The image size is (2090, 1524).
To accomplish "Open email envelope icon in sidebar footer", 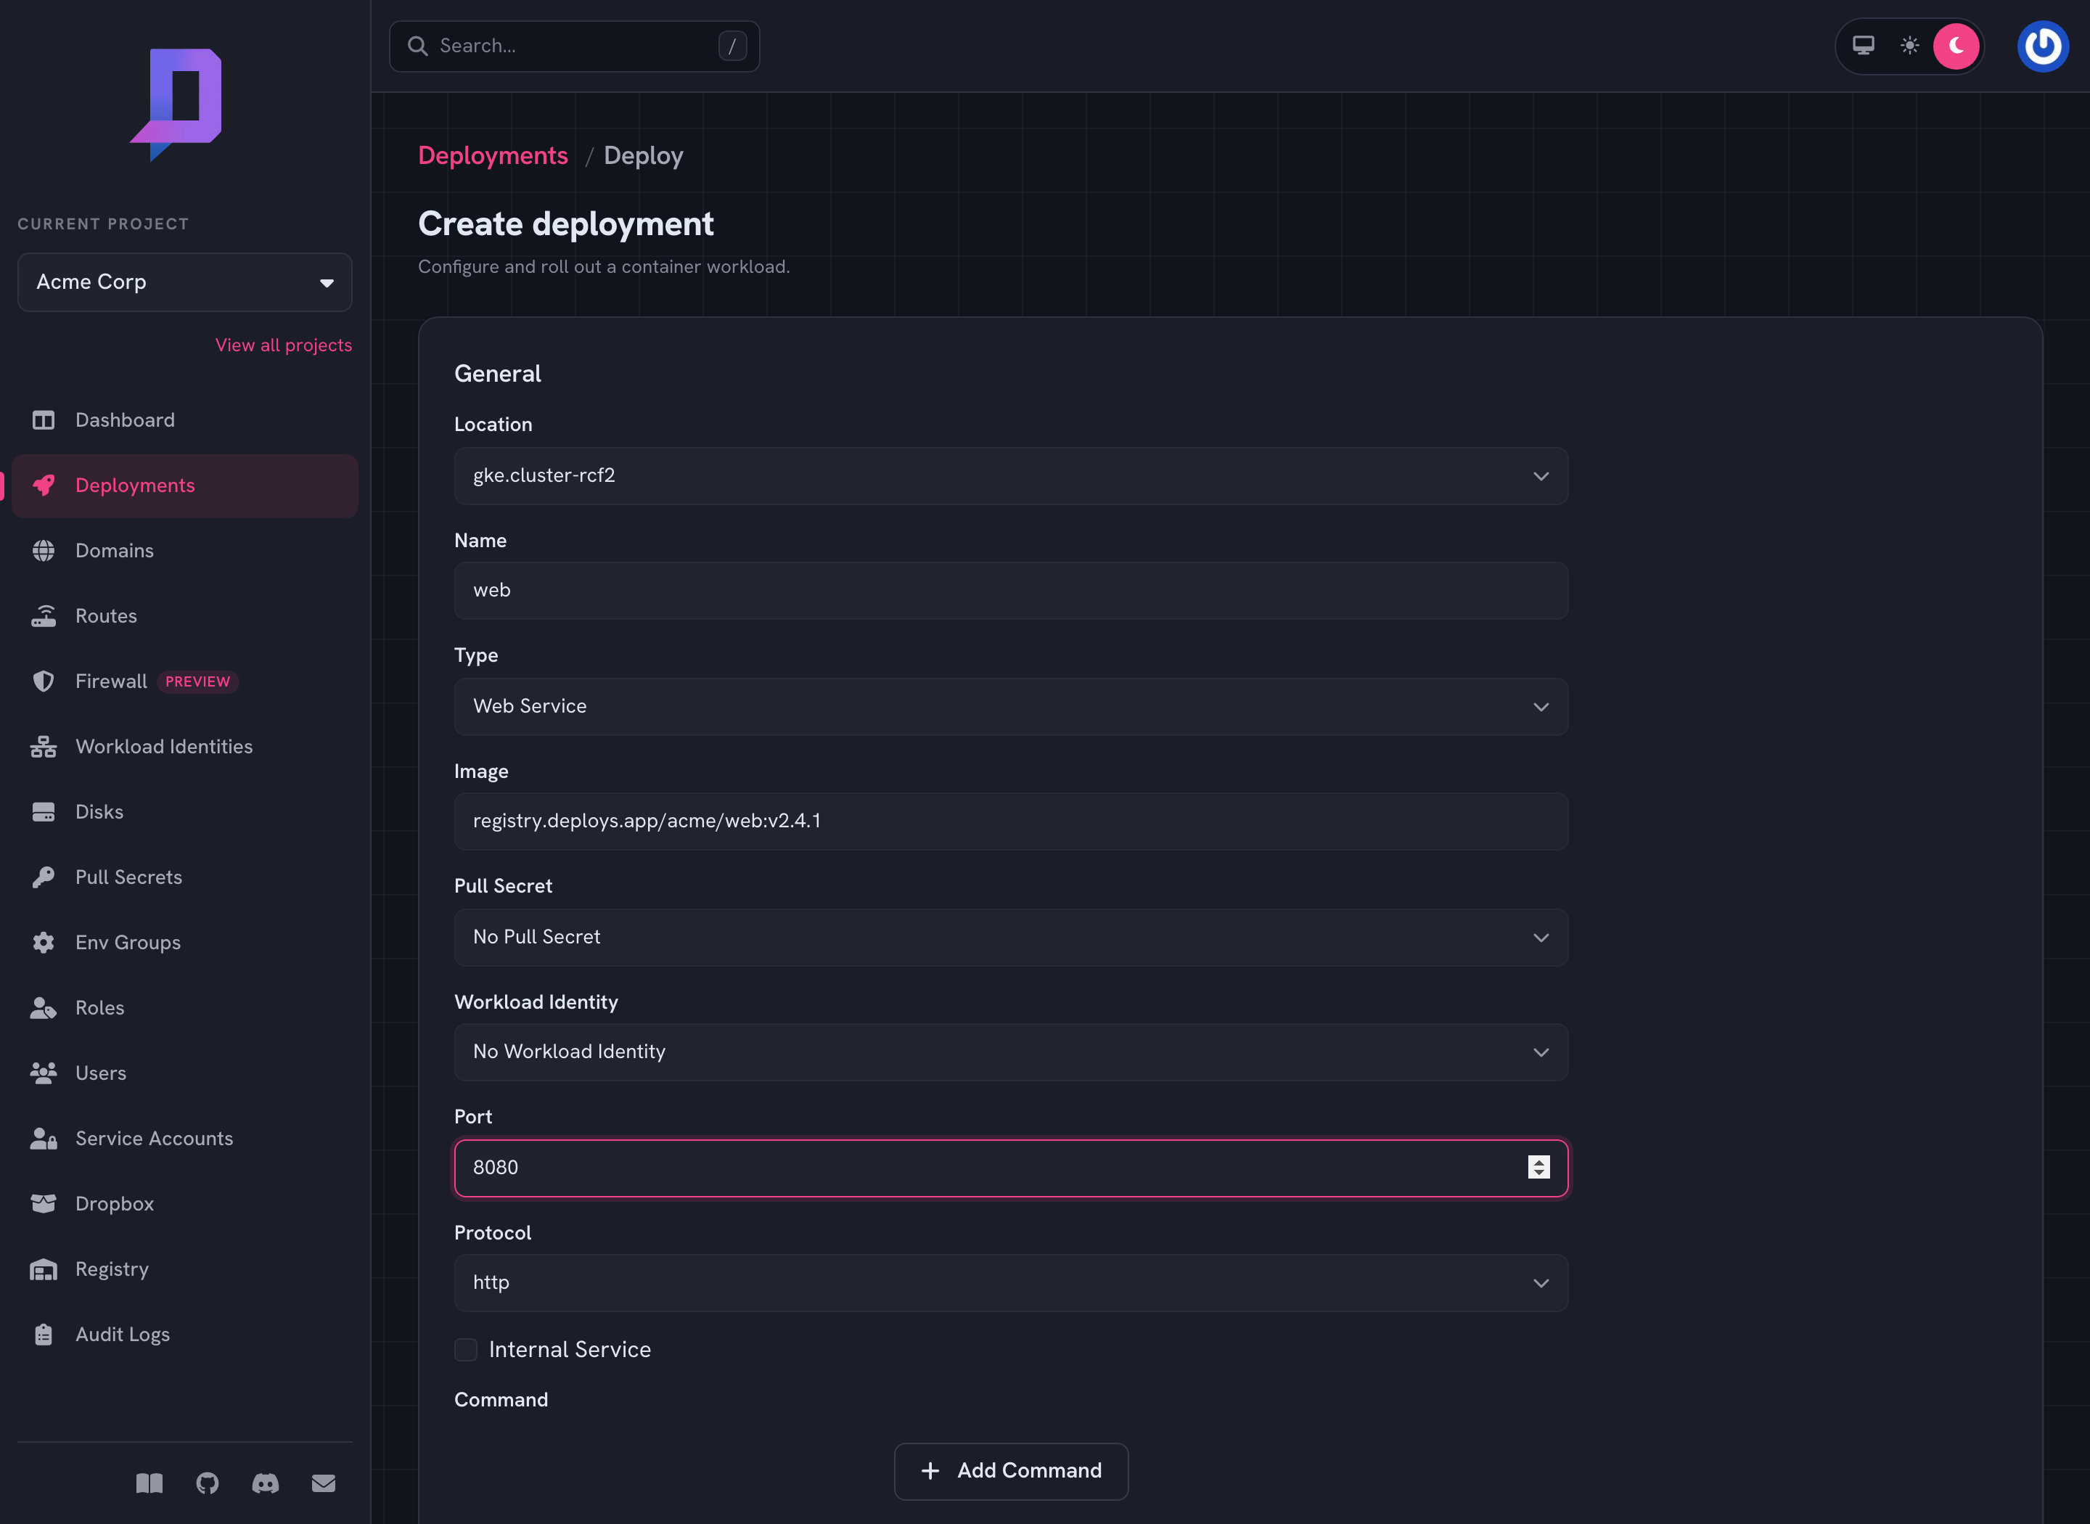I will point(324,1483).
